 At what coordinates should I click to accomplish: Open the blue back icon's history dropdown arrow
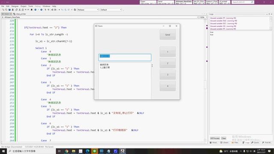[x=38, y=10]
